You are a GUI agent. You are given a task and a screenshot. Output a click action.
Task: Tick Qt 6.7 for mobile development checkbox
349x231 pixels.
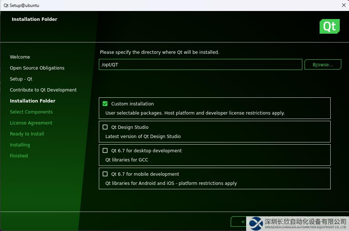click(105, 174)
